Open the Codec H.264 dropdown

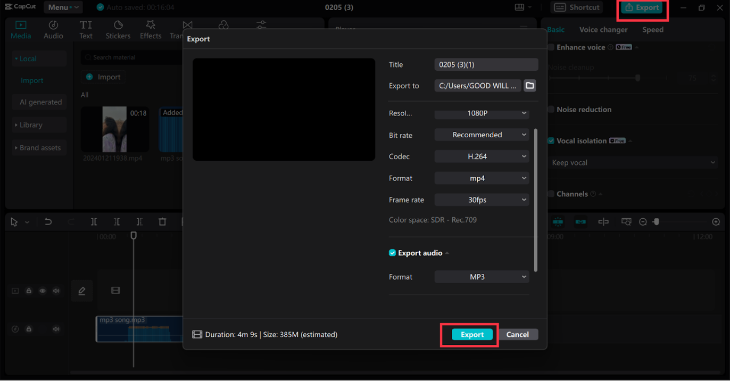point(482,156)
